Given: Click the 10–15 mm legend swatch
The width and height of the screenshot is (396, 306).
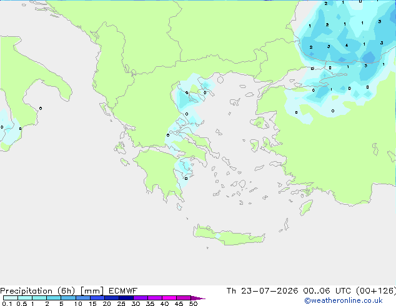Looking at the screenshot, I should click(82, 298).
